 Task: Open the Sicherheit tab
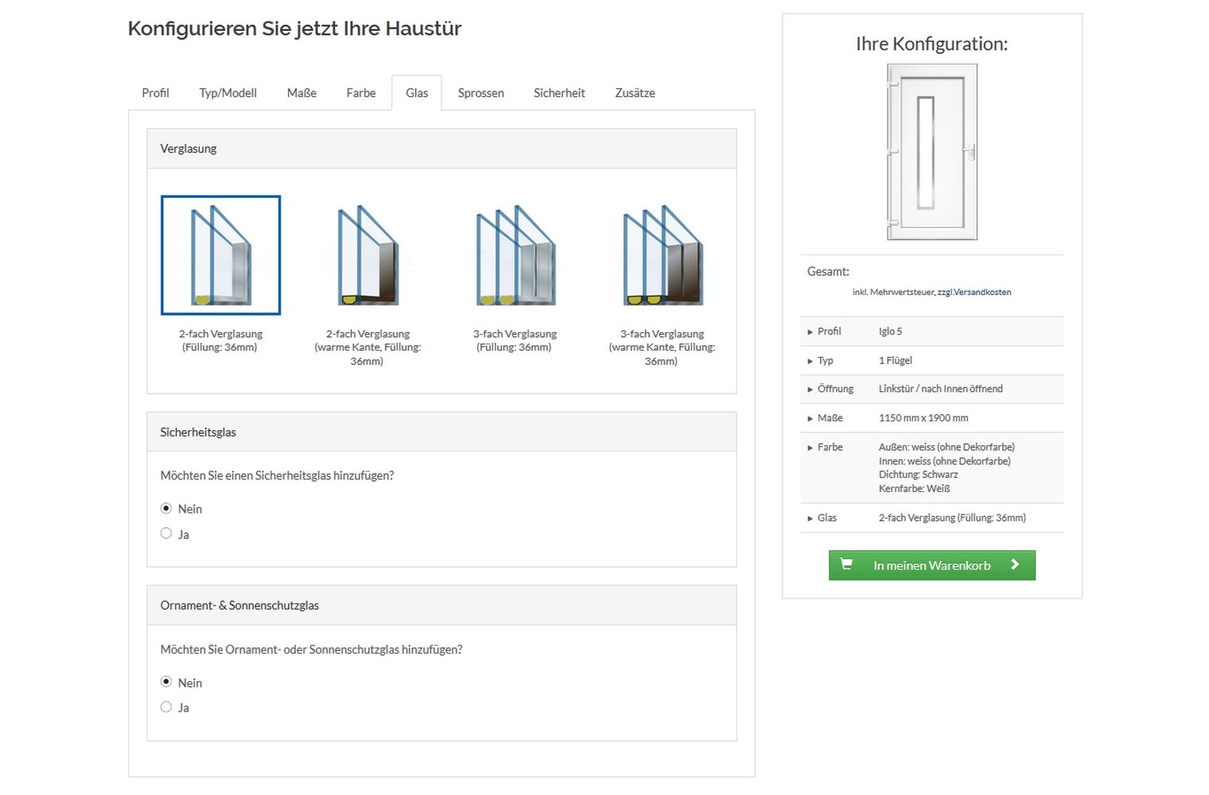coord(559,93)
